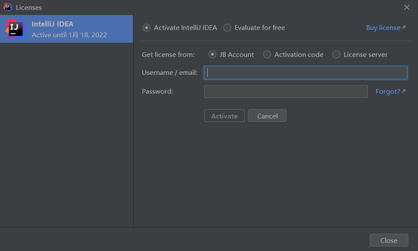Select the Activate IntelliJ IDEA option
Viewport: 418px width, 251px height.
coord(180,28)
